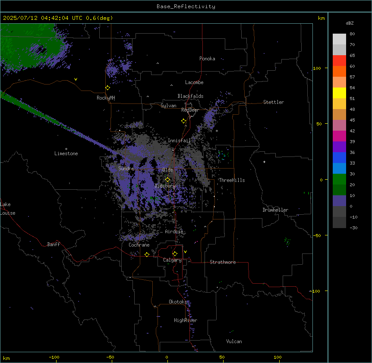Click the Blackfalds town label
The height and width of the screenshot is (363, 372).
190,96
